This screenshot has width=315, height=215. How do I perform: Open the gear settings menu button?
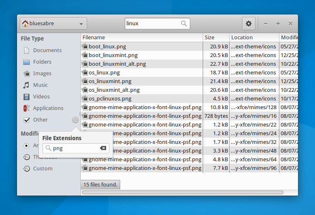click(x=249, y=24)
